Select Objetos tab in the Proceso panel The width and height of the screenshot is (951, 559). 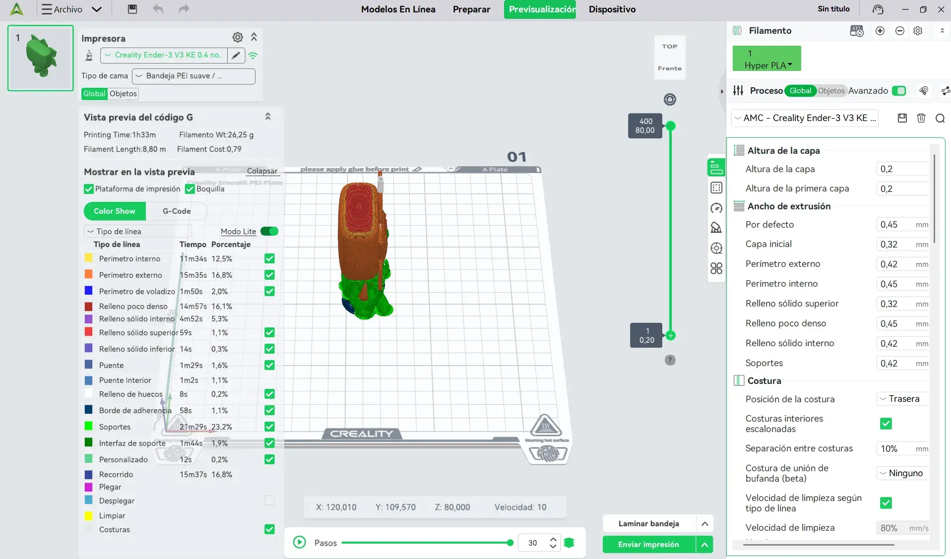pyautogui.click(x=831, y=91)
